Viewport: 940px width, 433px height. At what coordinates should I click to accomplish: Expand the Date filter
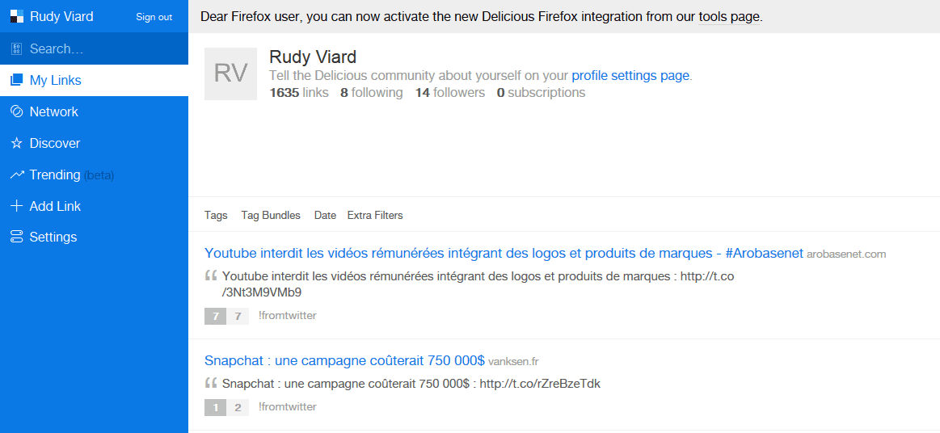(x=325, y=216)
